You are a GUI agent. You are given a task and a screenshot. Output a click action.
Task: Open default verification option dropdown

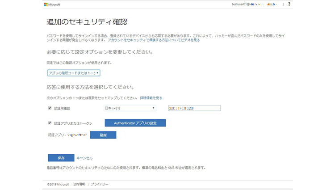(x=74, y=73)
